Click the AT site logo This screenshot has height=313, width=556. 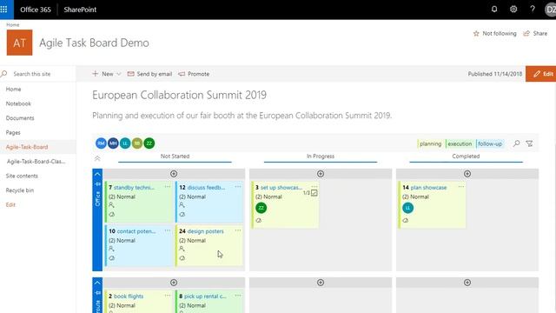click(x=19, y=43)
